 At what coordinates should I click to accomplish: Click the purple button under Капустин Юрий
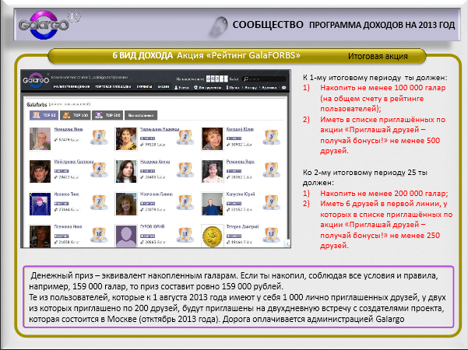coord(234,203)
